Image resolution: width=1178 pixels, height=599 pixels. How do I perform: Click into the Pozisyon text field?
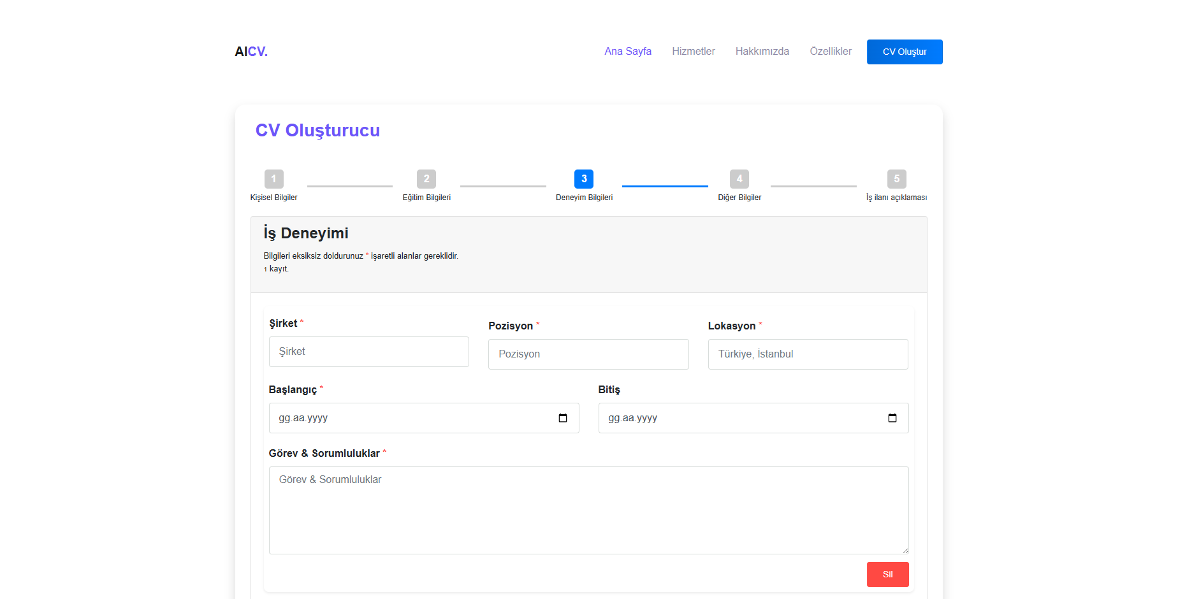point(588,354)
